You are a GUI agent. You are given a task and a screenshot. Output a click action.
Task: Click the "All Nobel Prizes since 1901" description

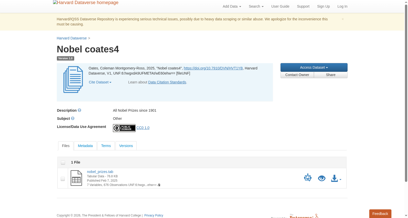click(135, 110)
